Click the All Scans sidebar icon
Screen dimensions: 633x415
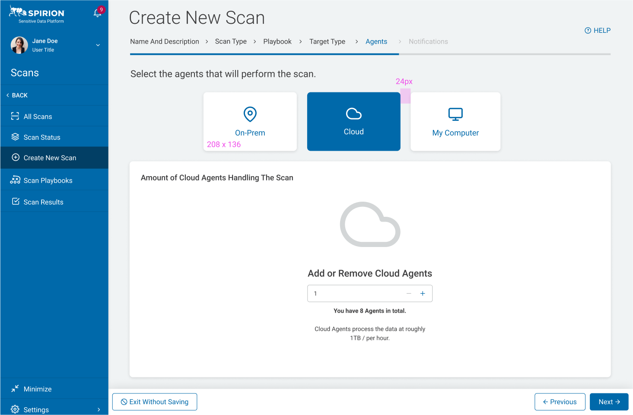15,116
